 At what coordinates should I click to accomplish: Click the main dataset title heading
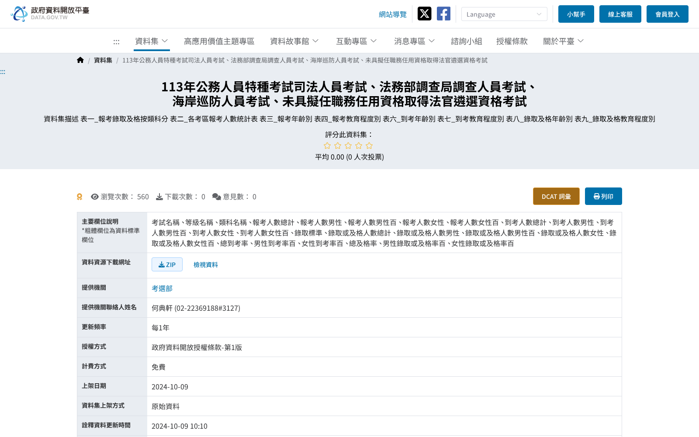point(349,94)
